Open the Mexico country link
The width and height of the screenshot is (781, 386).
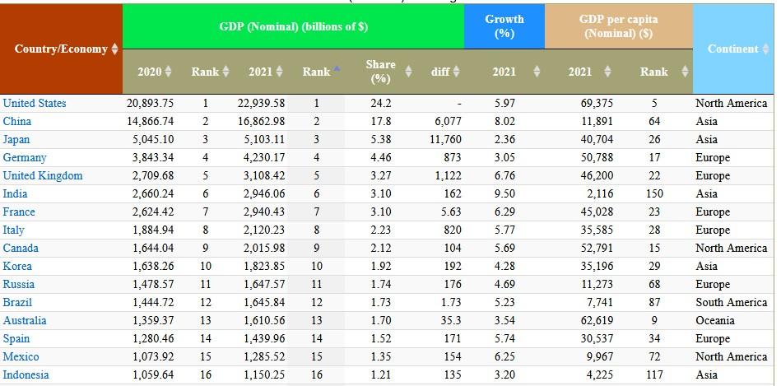pyautogui.click(x=21, y=356)
